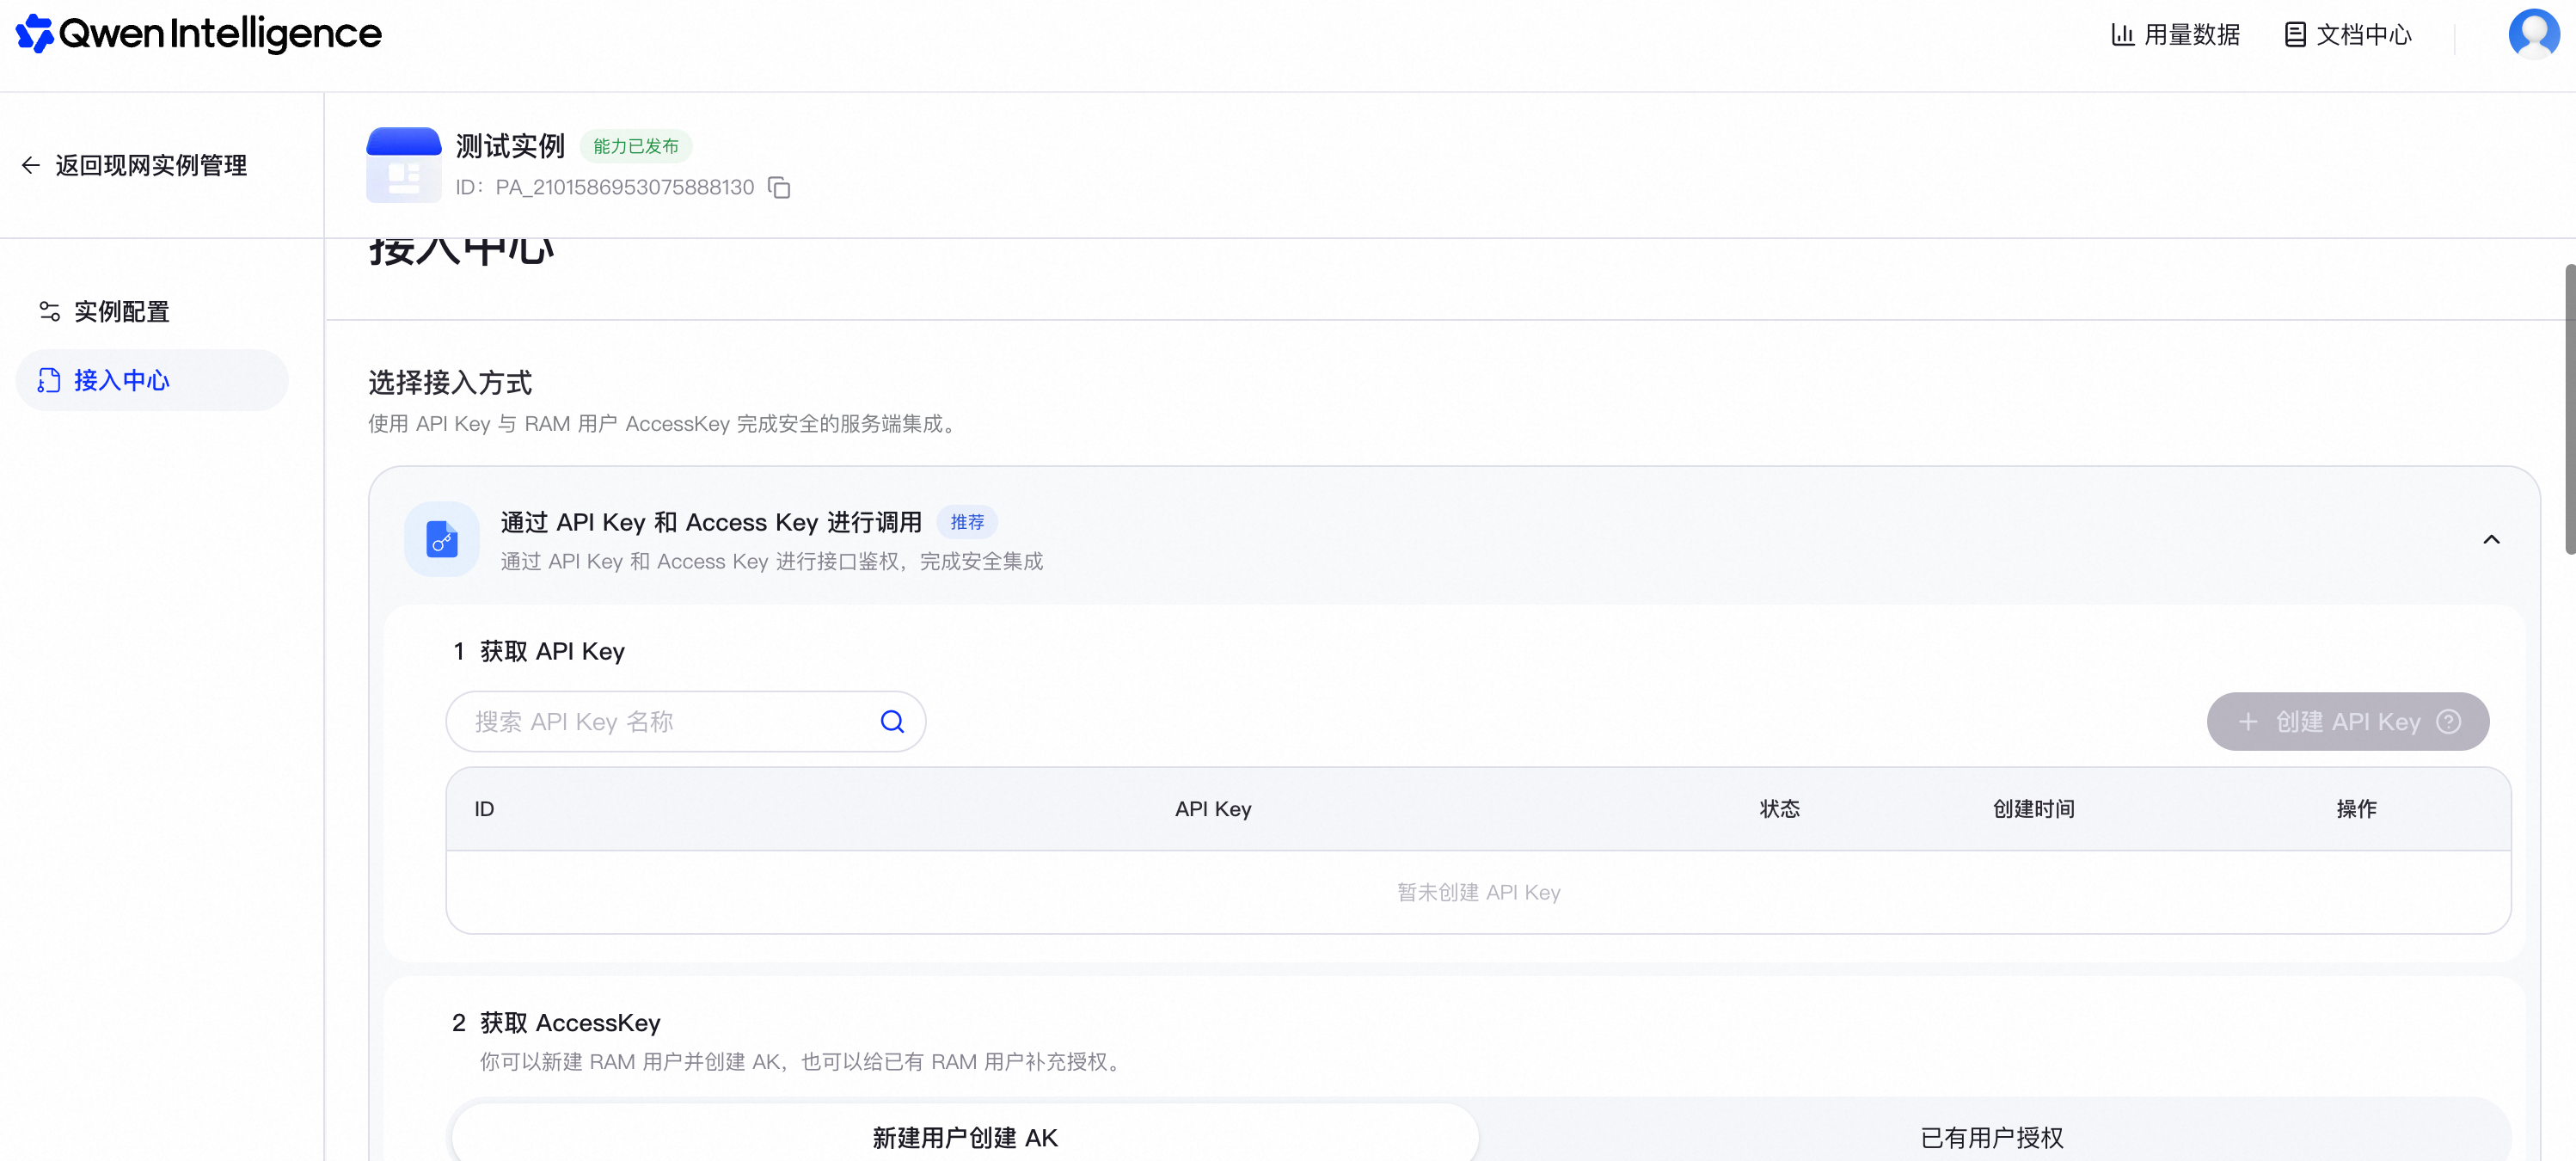The height and width of the screenshot is (1161, 2576).
Task: Focus the 搜索 API Key 名称 search field
Action: pyautogui.click(x=686, y=722)
